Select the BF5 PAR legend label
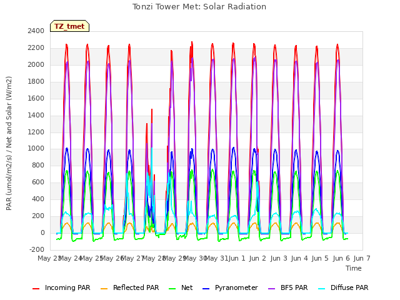The image size is (400, 300). coord(294,287)
